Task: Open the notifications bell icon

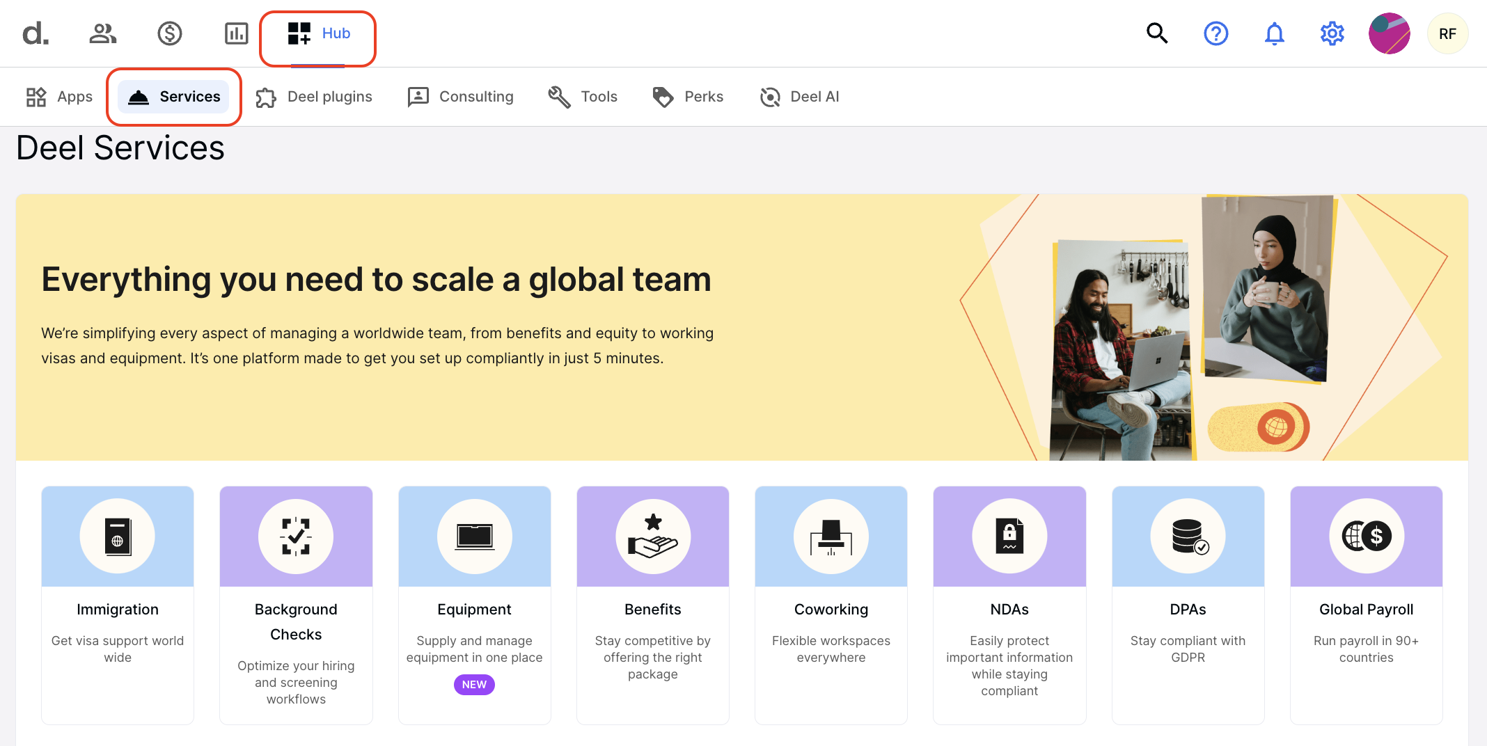Action: click(1275, 33)
